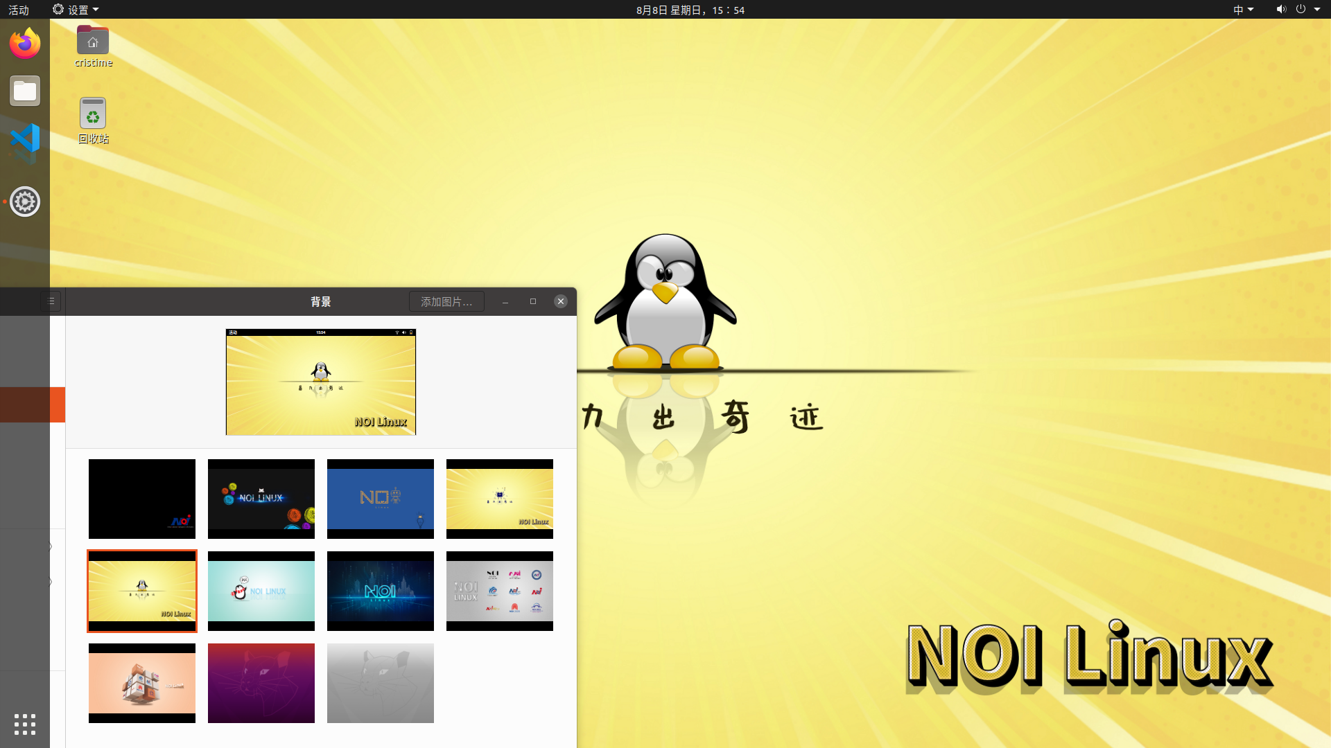Maximize the 背景 settings window
Viewport: 1331px width, 748px height.
533,301
